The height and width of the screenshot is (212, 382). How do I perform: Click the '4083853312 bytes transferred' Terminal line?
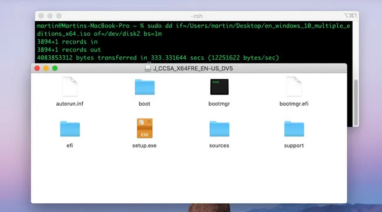158,58
